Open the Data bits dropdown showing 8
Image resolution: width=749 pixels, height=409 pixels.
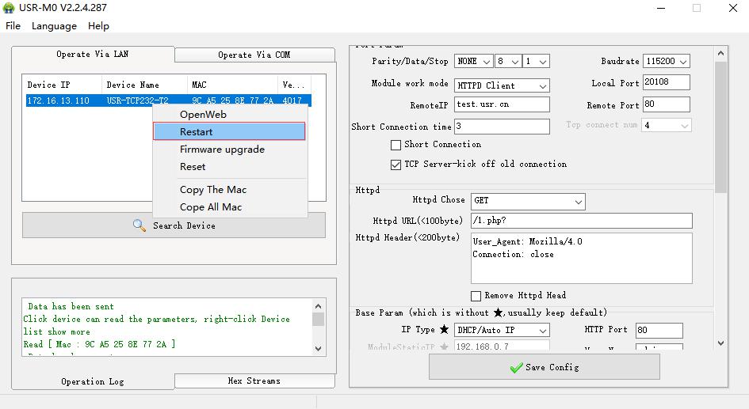pyautogui.click(x=508, y=61)
